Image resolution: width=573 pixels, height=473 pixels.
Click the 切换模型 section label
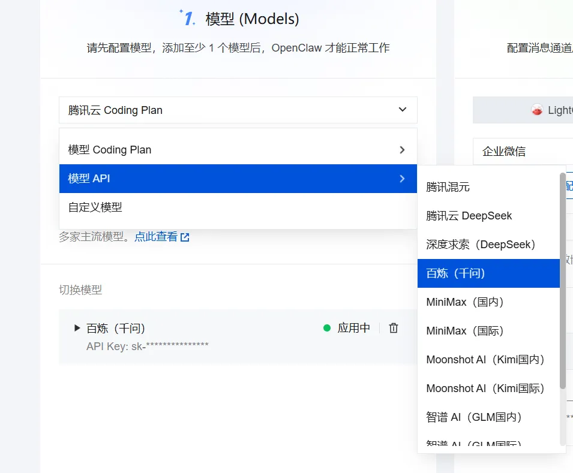click(x=80, y=290)
